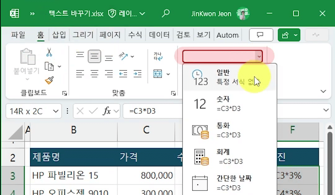Click the comments button
The height and width of the screenshot is (195, 335).
261,35
